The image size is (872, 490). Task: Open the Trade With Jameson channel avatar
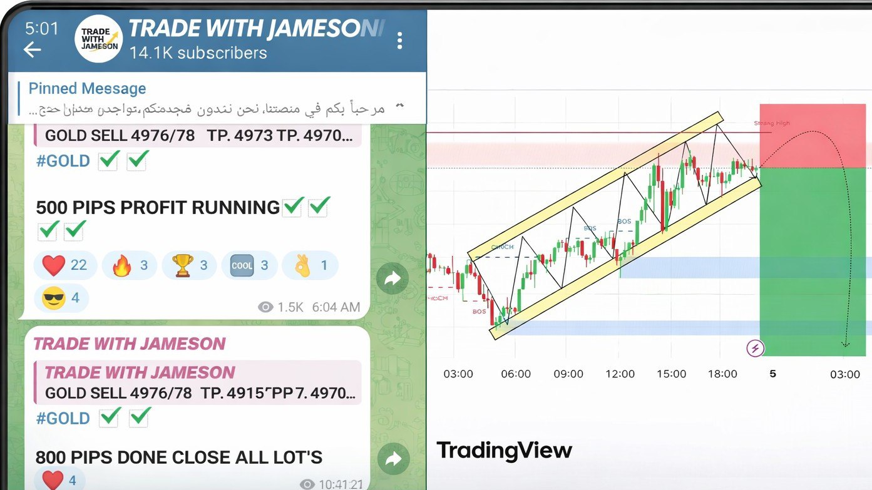pyautogui.click(x=98, y=39)
